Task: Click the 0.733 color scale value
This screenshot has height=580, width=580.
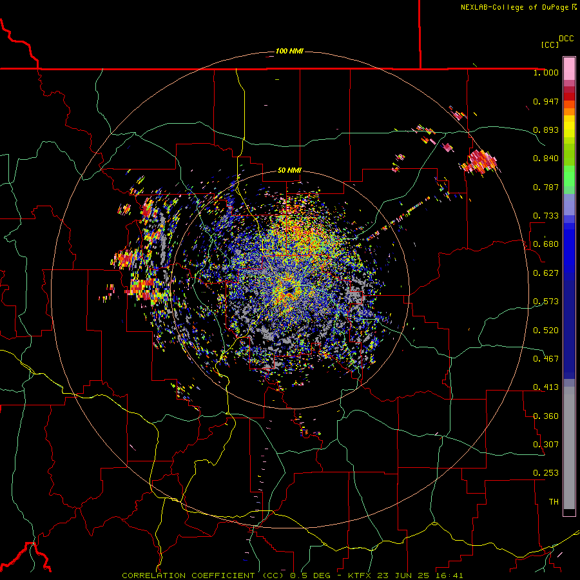Action: 546,216
